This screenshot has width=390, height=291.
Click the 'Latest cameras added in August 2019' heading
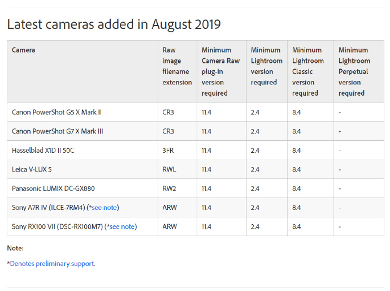[114, 24]
